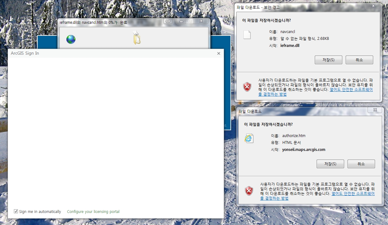Click 취소 in the authorize.htm download dialog
Screen dimensions: 388x225
point(361,164)
